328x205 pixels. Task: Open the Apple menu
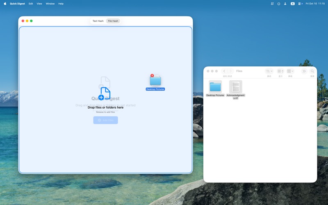[x=5, y=4]
